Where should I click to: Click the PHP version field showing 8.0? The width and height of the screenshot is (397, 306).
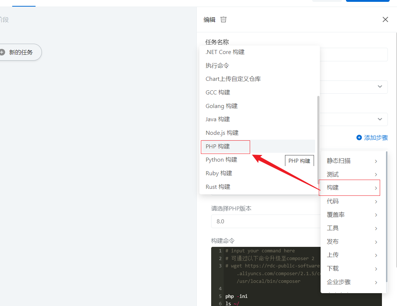(x=266, y=222)
